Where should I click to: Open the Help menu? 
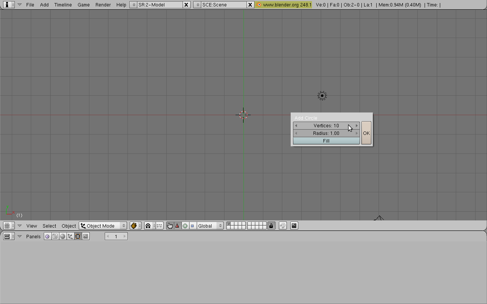[x=121, y=5]
